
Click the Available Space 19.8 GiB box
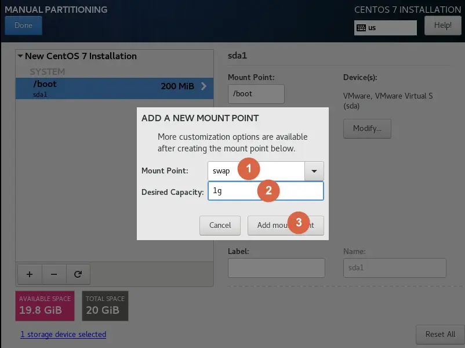(x=45, y=306)
